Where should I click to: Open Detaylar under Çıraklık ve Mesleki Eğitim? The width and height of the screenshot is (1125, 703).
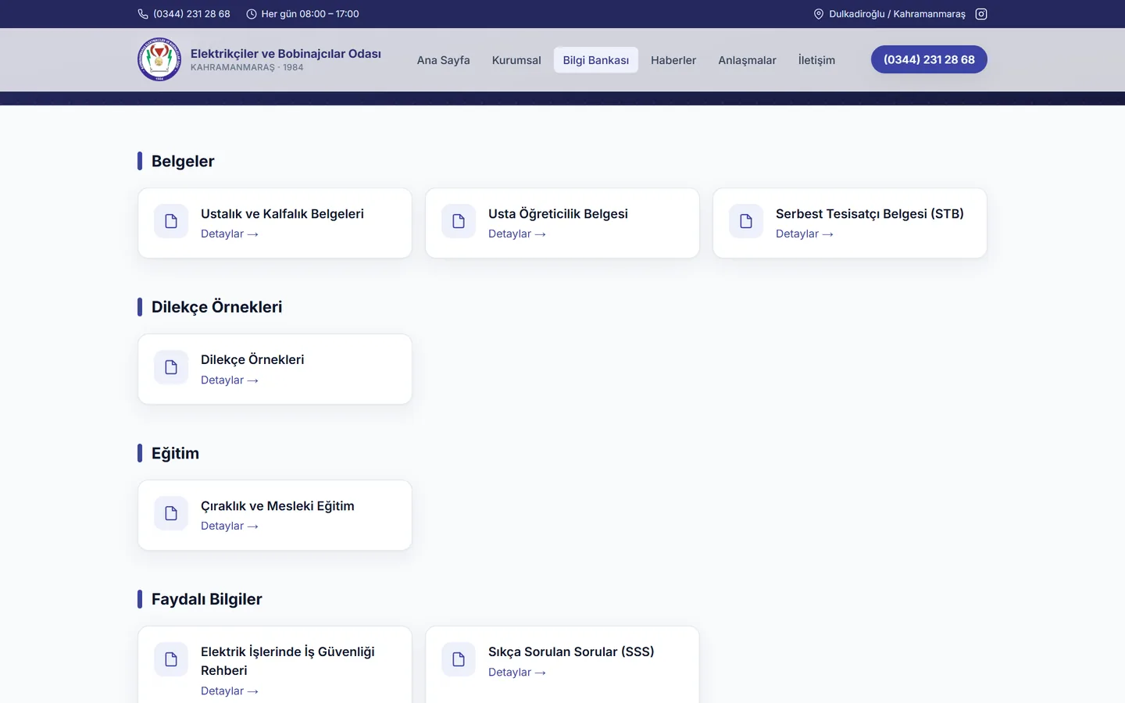pyautogui.click(x=230, y=526)
